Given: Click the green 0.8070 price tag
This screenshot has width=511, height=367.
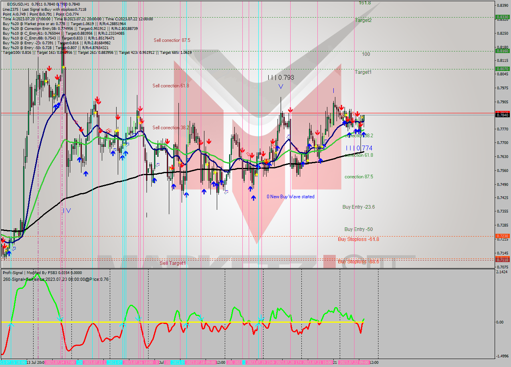Looking at the screenshot, I should (502, 69).
